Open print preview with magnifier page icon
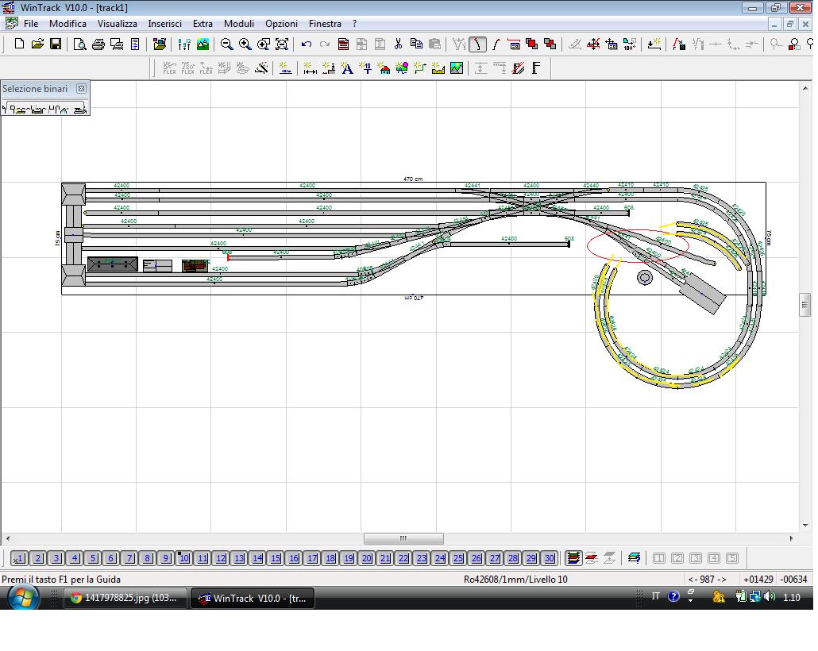The image size is (818, 651). [80, 44]
